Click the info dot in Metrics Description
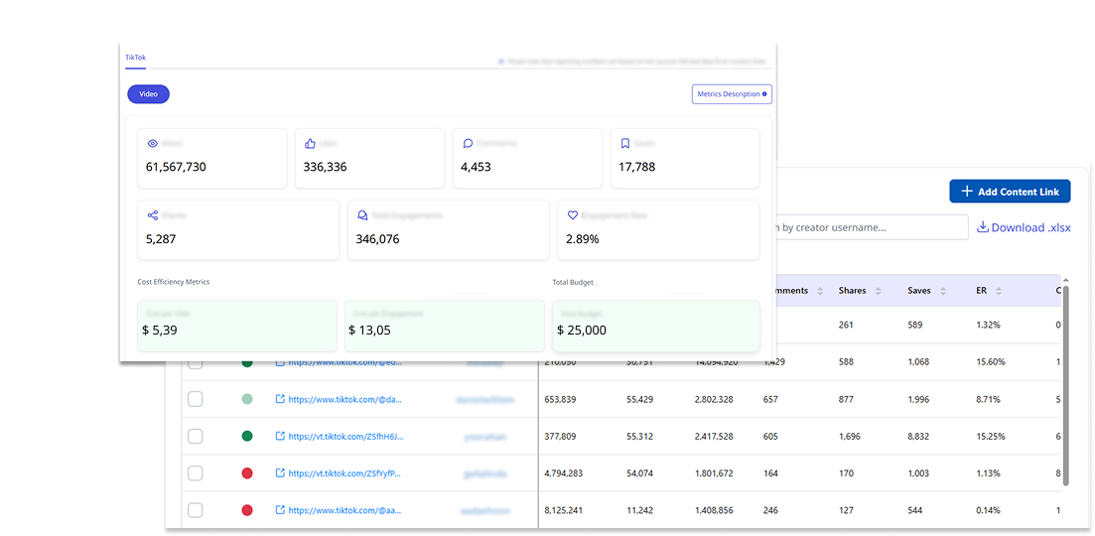The width and height of the screenshot is (1095, 536). [x=764, y=94]
